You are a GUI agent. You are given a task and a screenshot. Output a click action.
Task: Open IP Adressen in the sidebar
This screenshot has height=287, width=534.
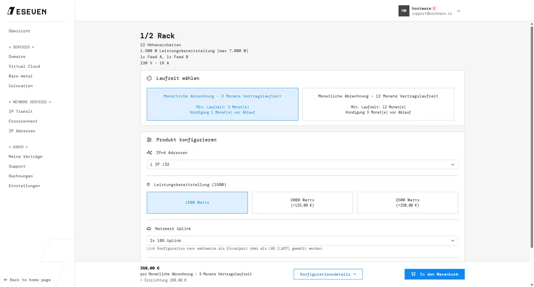click(22, 131)
